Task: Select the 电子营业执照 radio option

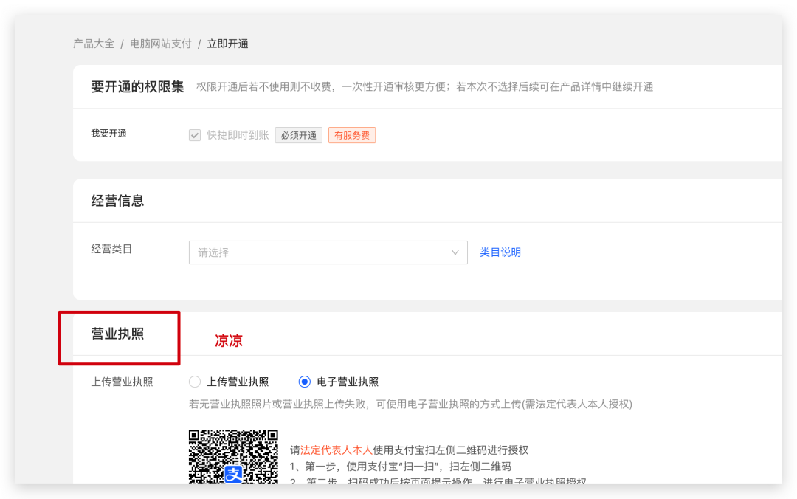Action: (303, 382)
